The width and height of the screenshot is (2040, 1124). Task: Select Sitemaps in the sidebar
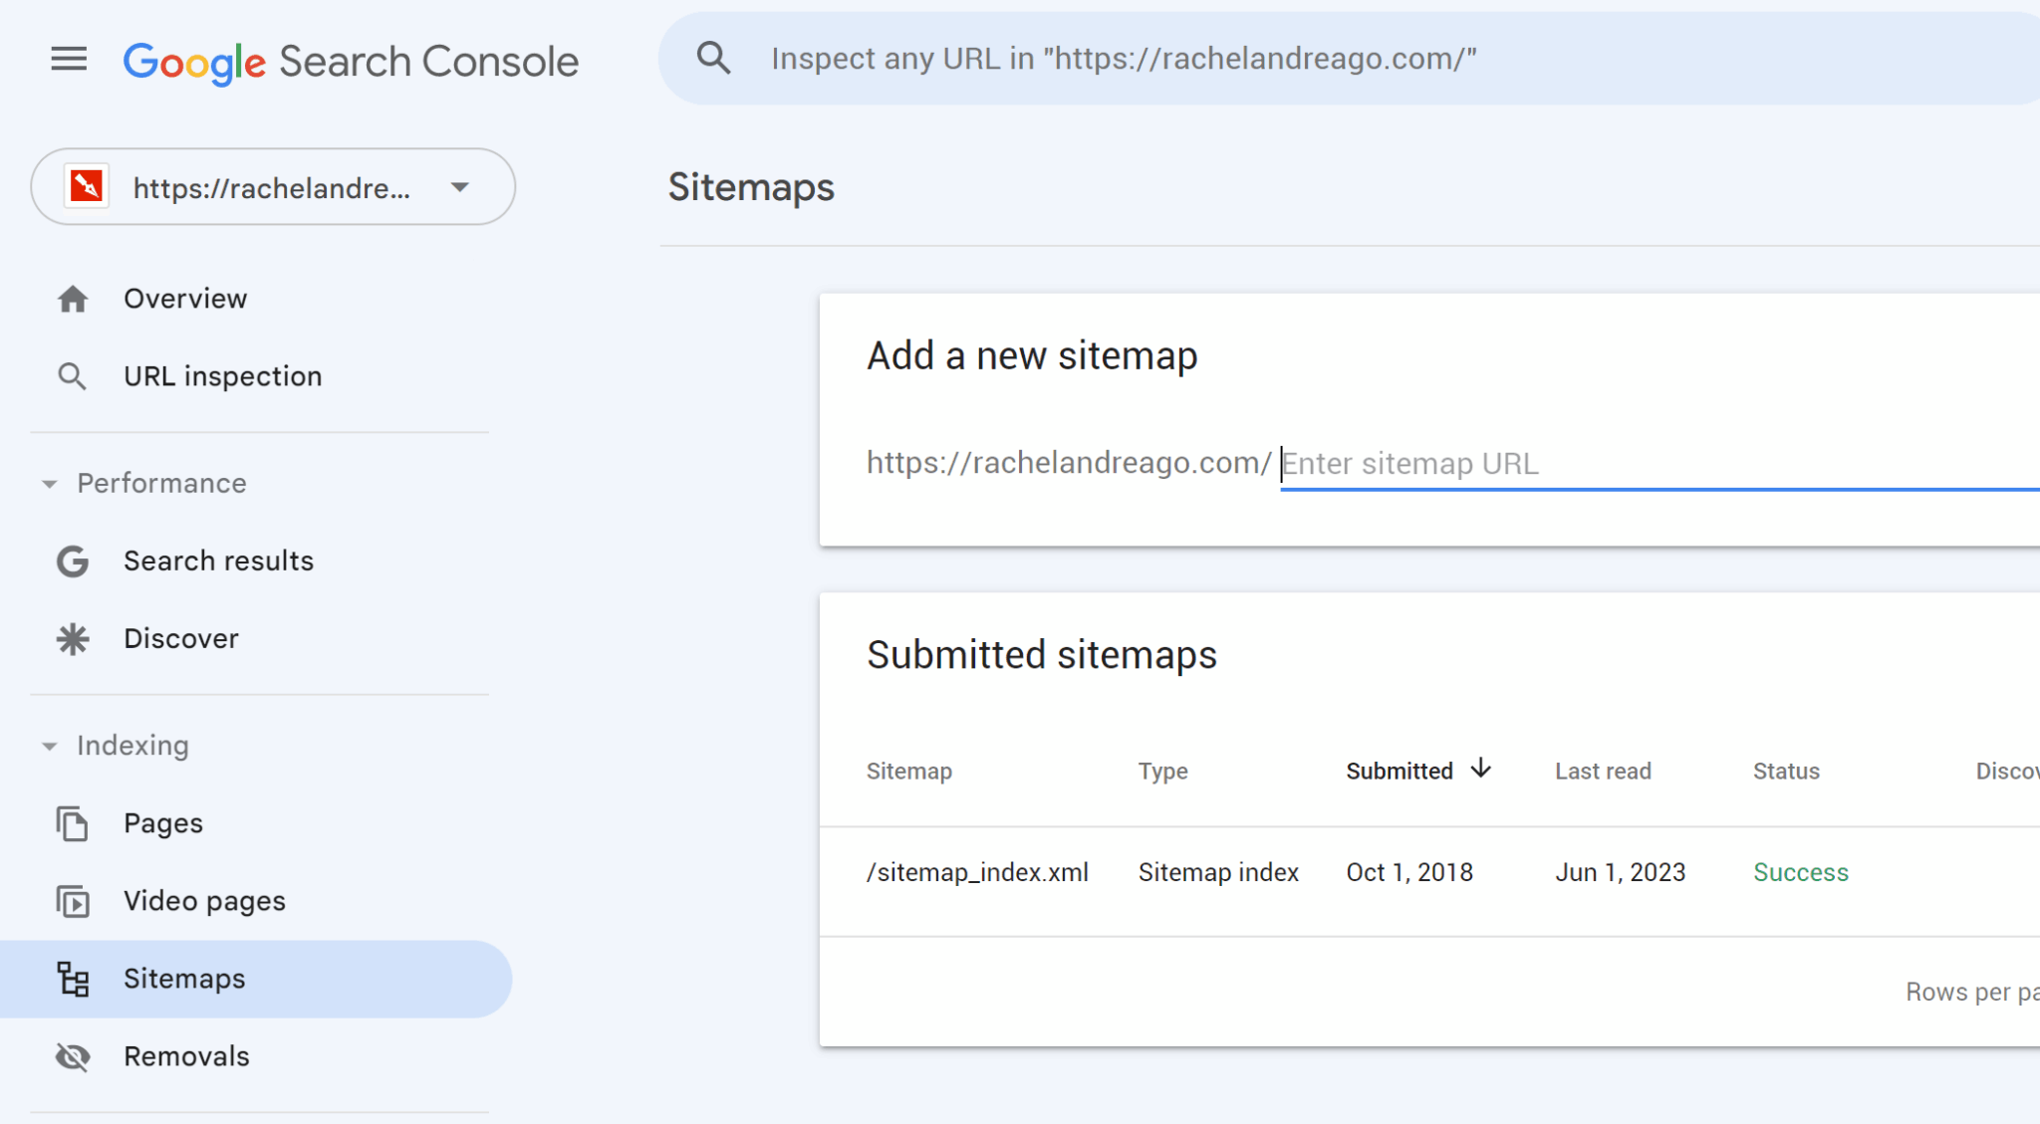(257, 979)
